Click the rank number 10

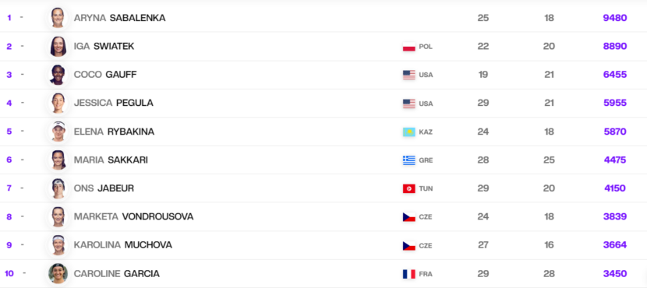tap(9, 273)
